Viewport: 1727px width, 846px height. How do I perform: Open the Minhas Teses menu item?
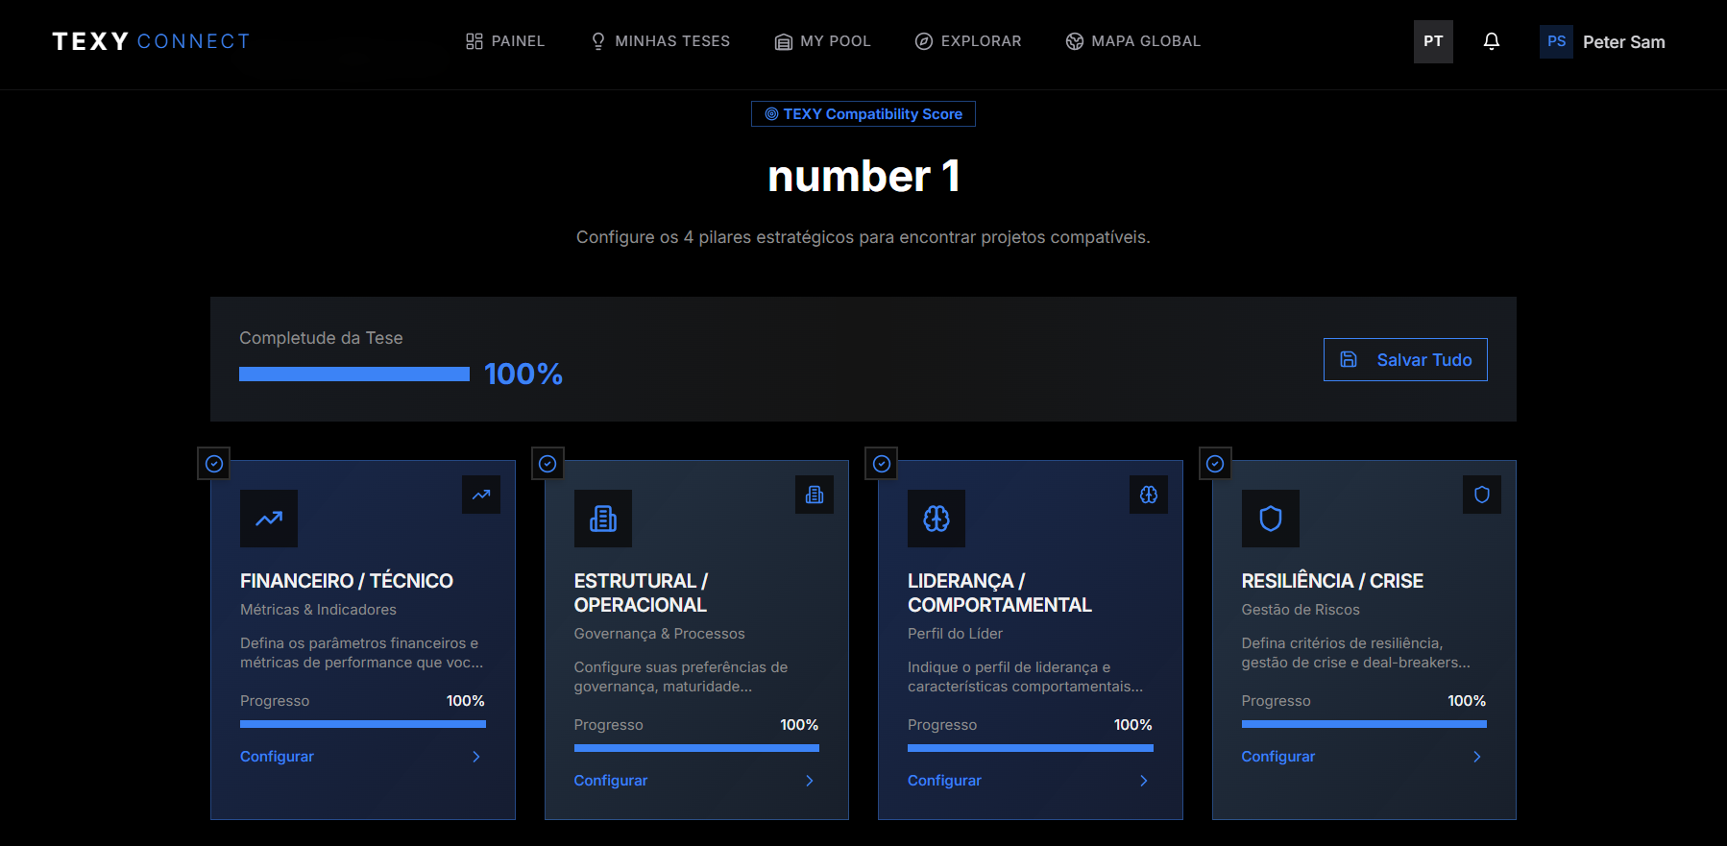[x=661, y=41]
